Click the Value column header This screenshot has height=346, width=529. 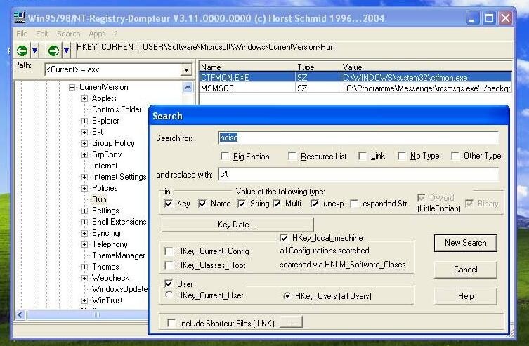(x=426, y=67)
